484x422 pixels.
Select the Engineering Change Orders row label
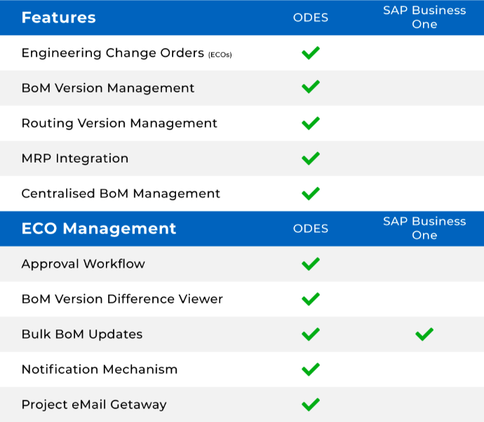coord(126,53)
